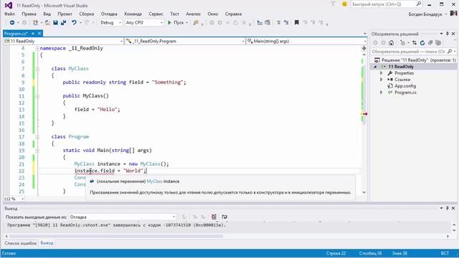This screenshot has width=459, height=258.
Task: Collapse the class Program code block
Action: (x=37, y=137)
